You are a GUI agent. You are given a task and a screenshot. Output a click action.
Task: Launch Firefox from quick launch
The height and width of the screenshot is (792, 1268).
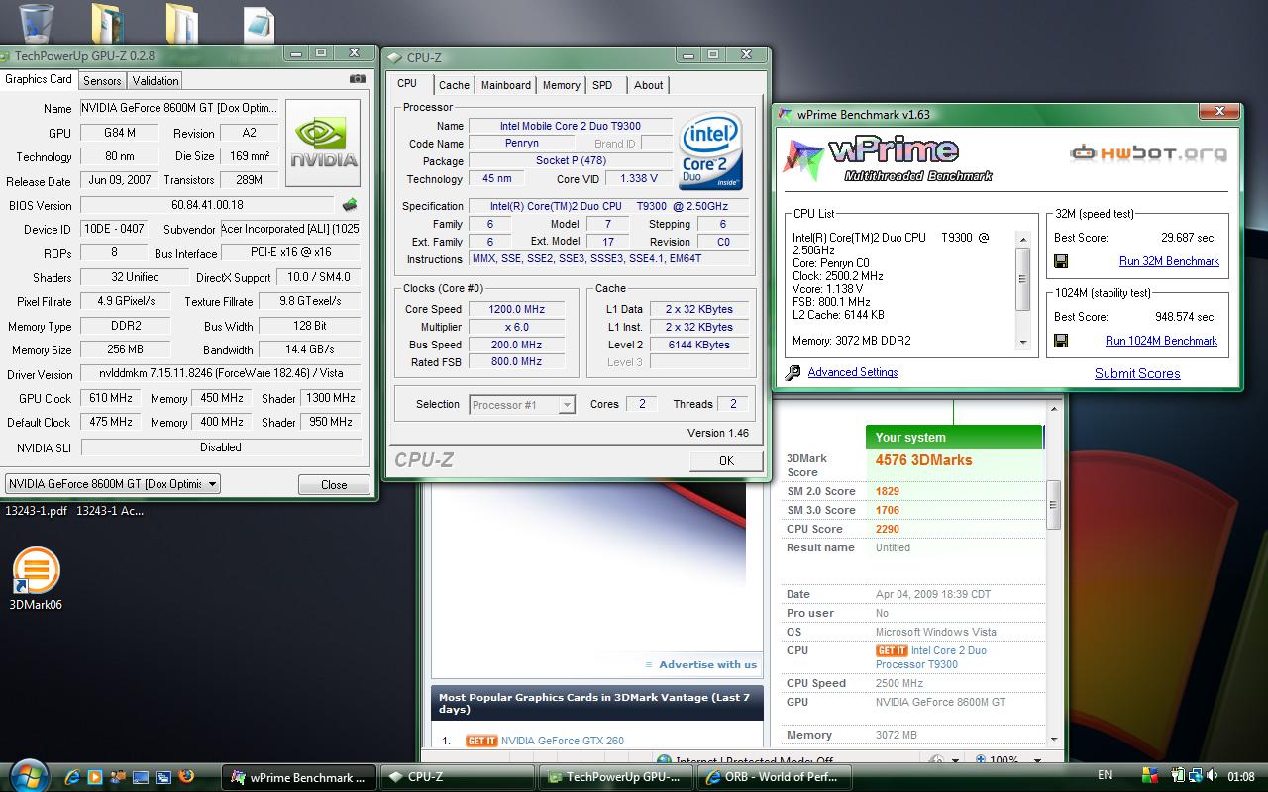coord(186,777)
